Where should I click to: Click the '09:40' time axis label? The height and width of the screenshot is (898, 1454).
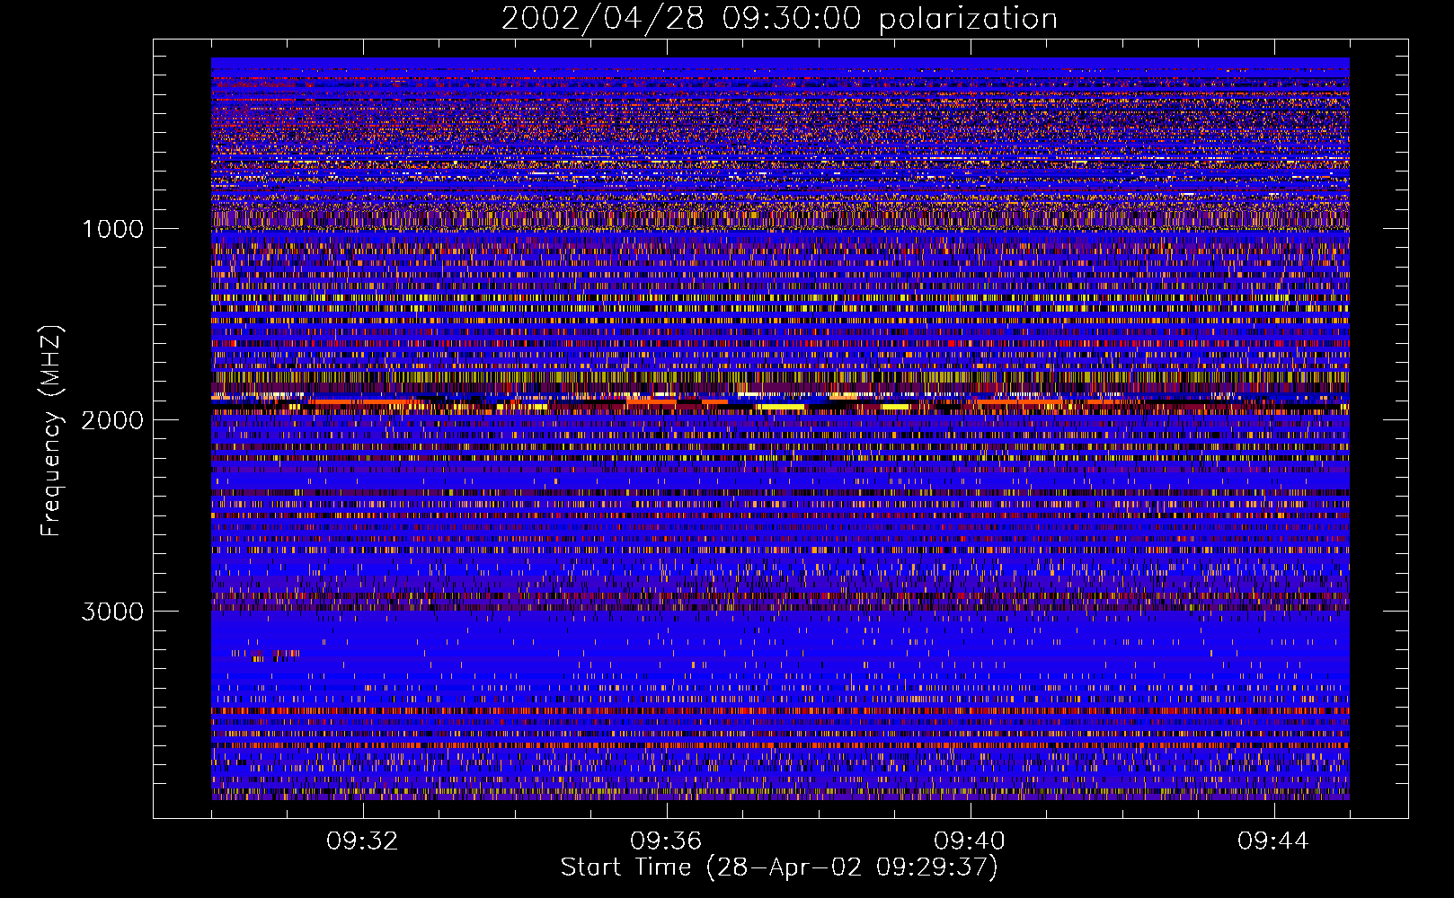(970, 841)
